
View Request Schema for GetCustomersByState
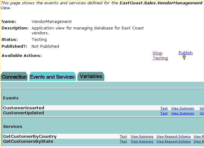pos(173,141)
